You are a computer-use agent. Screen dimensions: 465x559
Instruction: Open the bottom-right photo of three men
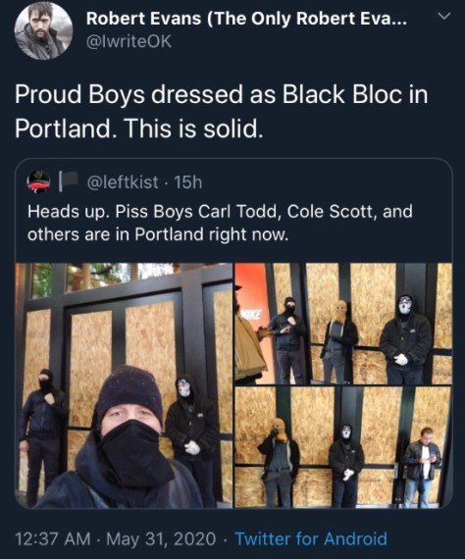[343, 447]
